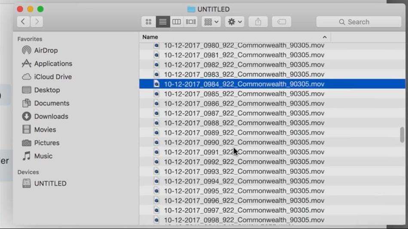
Task: Open Downloads from Favorites
Action: click(51, 117)
